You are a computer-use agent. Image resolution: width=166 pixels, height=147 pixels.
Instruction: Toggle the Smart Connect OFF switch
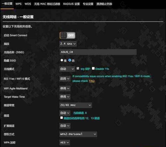67,35
